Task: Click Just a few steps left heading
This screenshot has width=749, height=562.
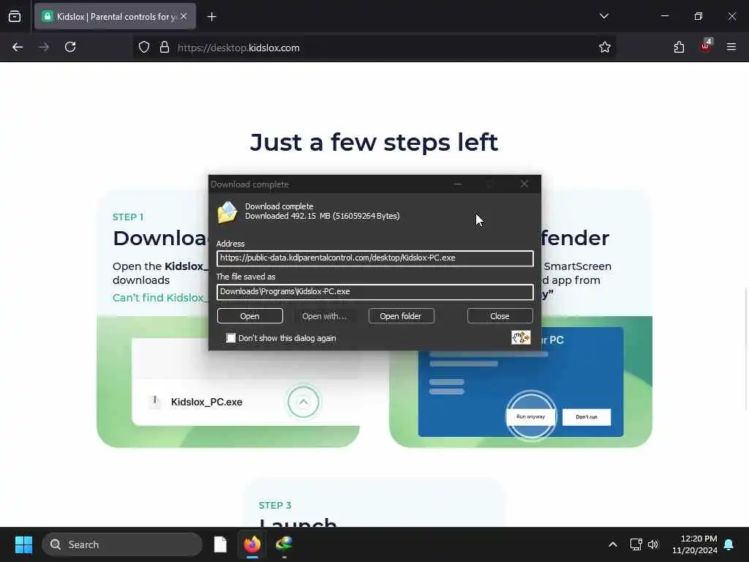Action: 374,142
